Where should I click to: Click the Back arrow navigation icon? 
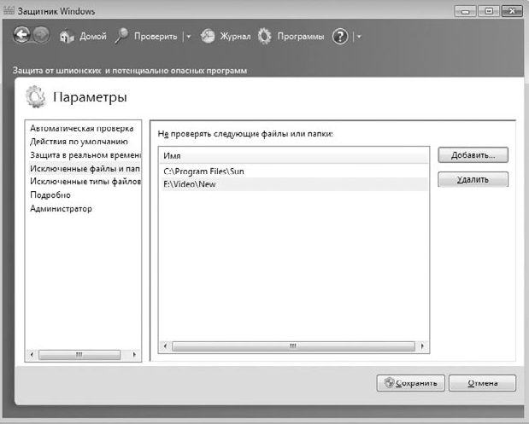point(22,35)
